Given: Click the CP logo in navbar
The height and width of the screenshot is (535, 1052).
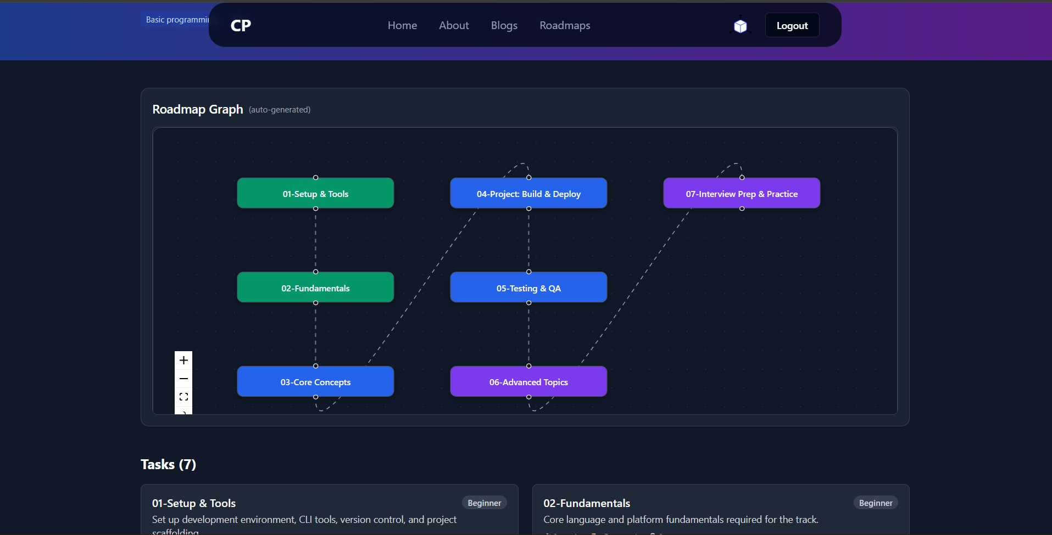Looking at the screenshot, I should point(241,26).
